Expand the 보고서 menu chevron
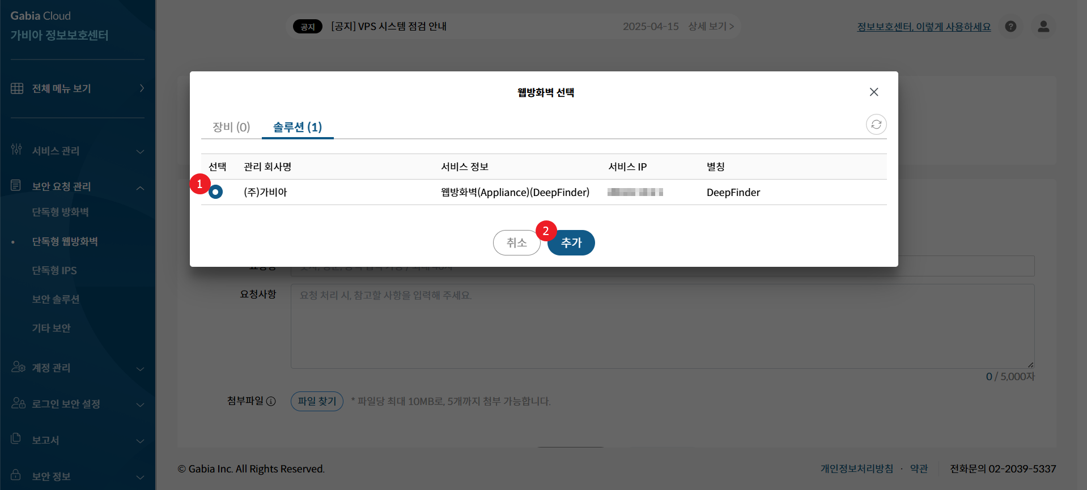This screenshot has width=1087, height=490. (x=140, y=441)
